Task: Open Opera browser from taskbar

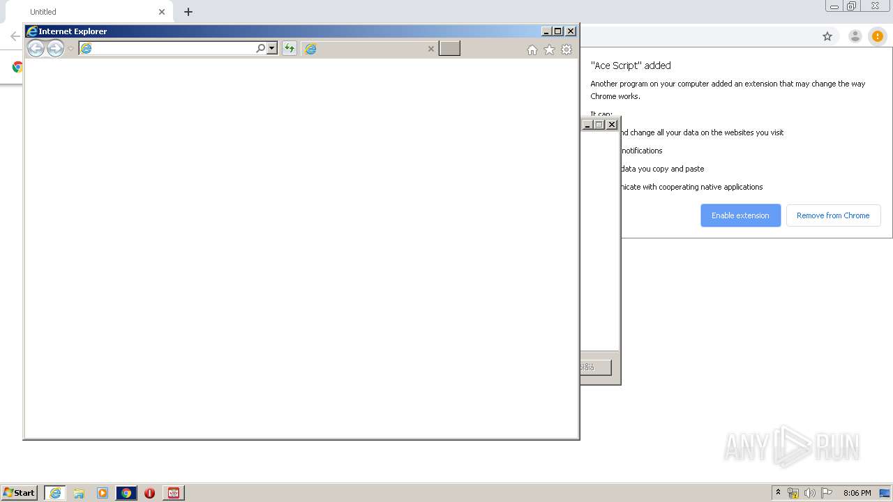Action: [x=149, y=493]
